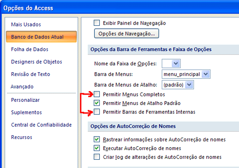Screen dimensions: 239x168
Task: Select the Recursos category
Action: point(21,137)
